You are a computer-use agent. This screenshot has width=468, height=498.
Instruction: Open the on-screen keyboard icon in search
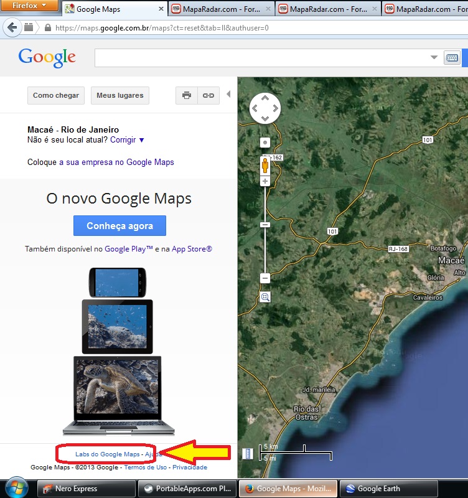[x=452, y=58]
